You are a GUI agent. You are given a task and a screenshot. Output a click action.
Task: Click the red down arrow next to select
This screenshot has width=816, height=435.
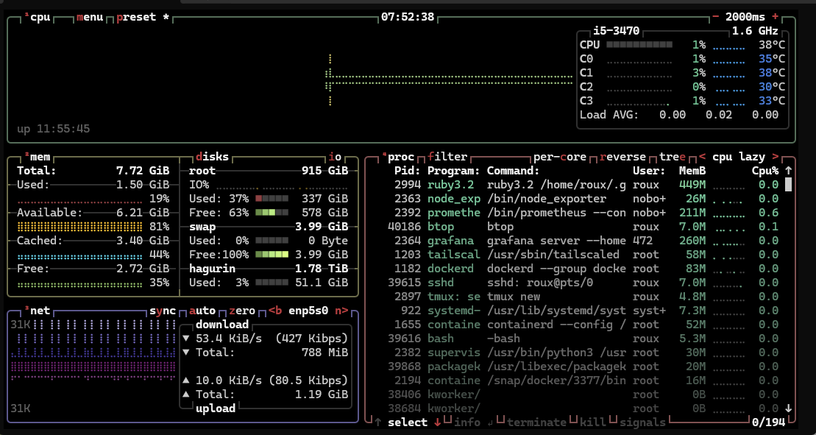[x=437, y=422]
